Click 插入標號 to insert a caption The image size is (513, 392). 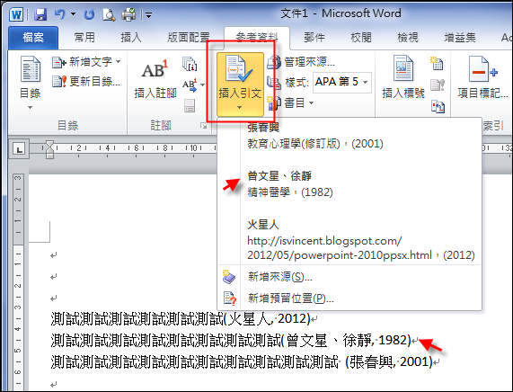(x=403, y=77)
